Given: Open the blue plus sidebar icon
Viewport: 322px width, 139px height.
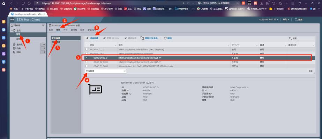Looking at the screenshot, I should tap(4, 62).
